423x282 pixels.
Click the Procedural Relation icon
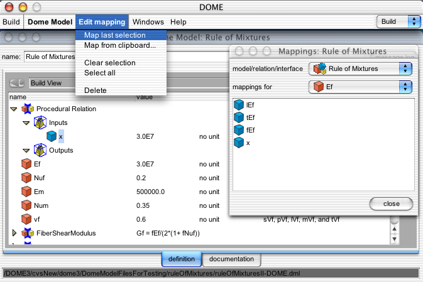pyautogui.click(x=28, y=109)
